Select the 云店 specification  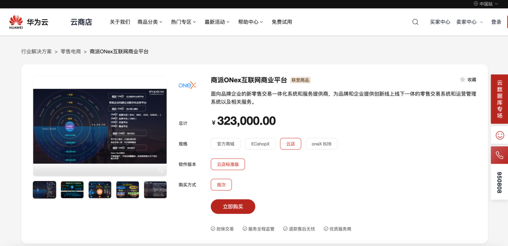(291, 144)
